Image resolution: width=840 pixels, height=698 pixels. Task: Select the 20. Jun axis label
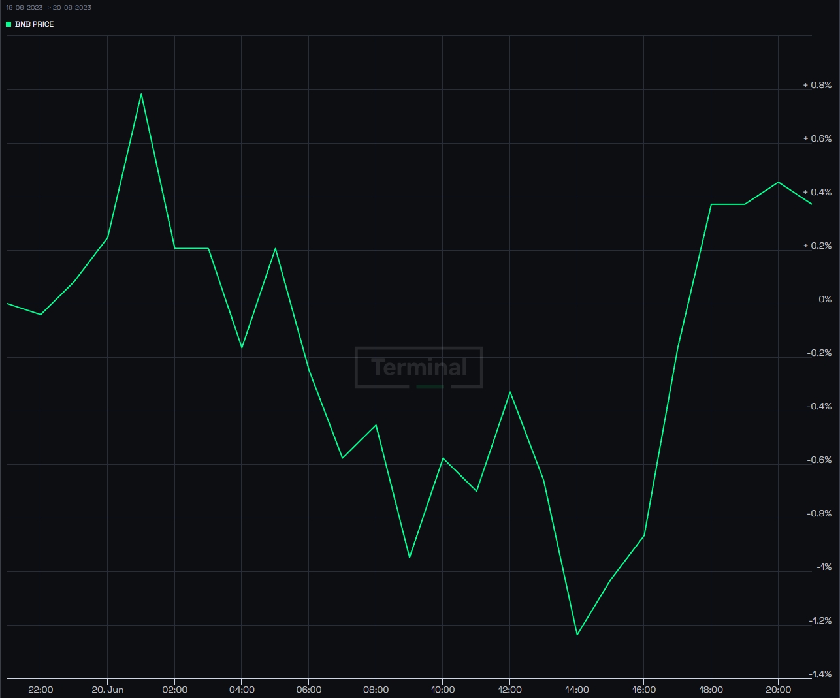click(x=108, y=690)
